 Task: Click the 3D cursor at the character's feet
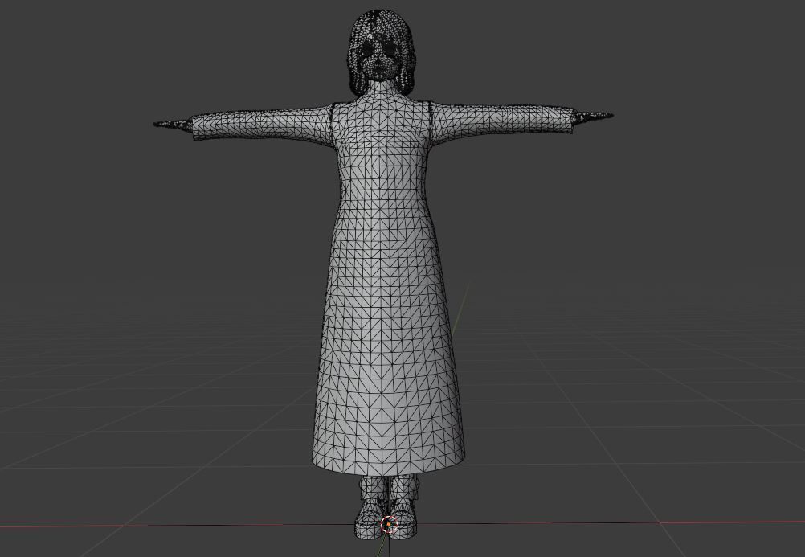(x=389, y=524)
